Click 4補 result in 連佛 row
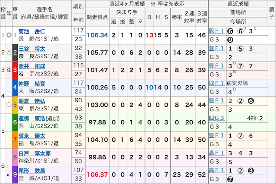The image size is (276, 184). (251, 118)
